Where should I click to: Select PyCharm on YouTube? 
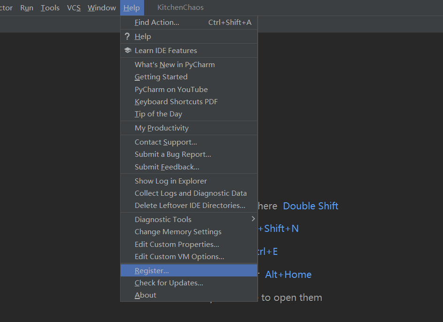[x=189, y=89]
